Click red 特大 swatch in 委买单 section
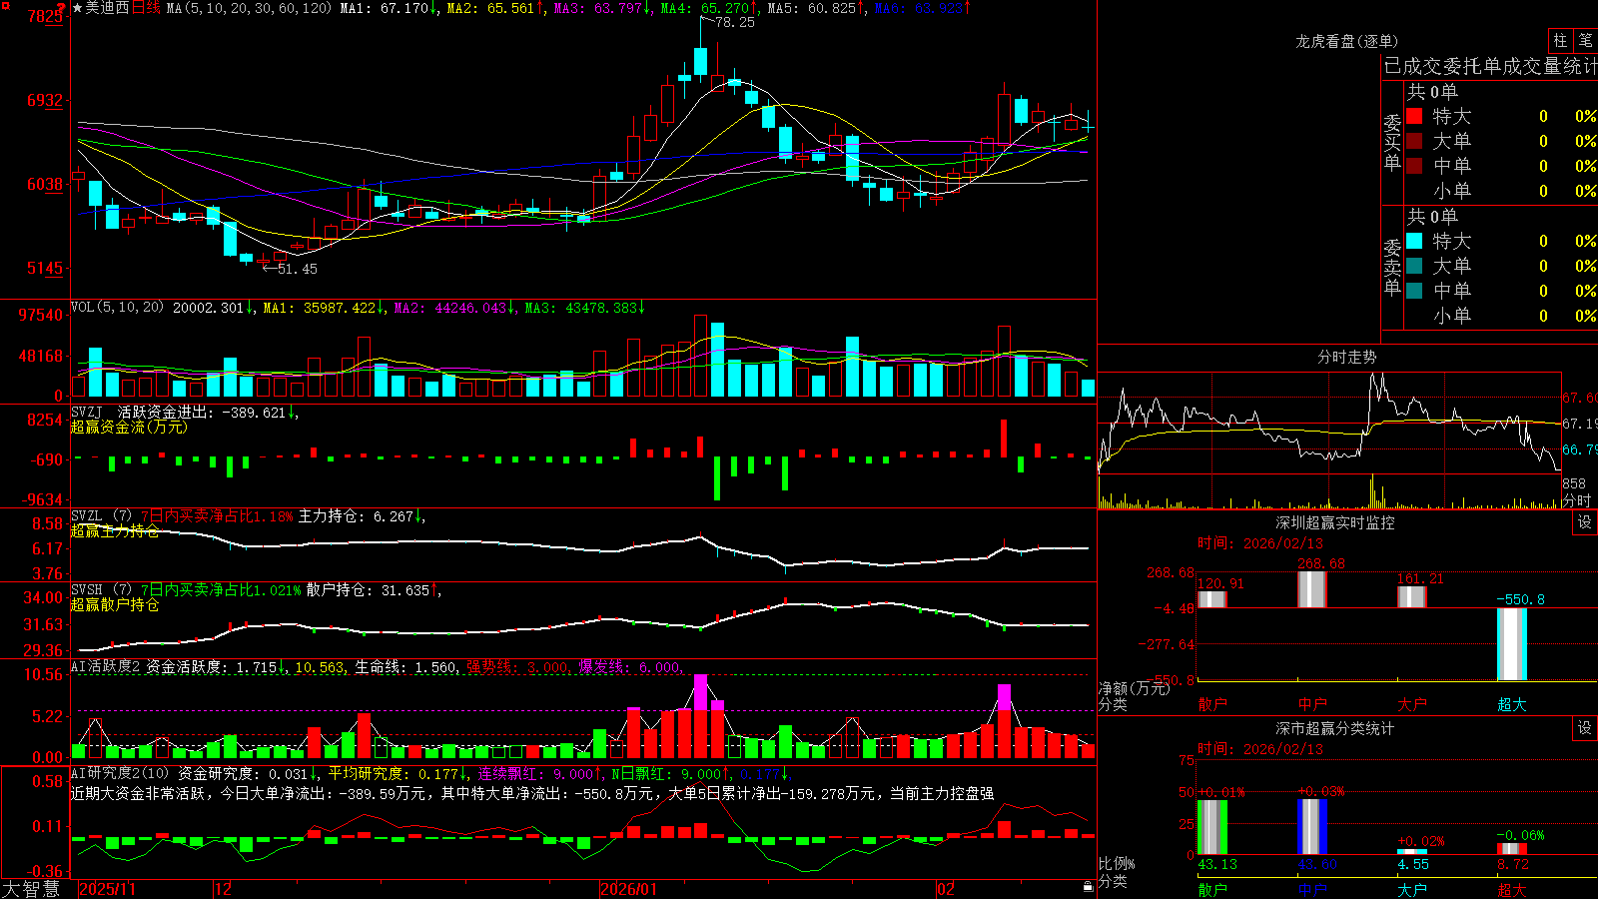Viewport: 1598px width, 899px height. click(1414, 116)
